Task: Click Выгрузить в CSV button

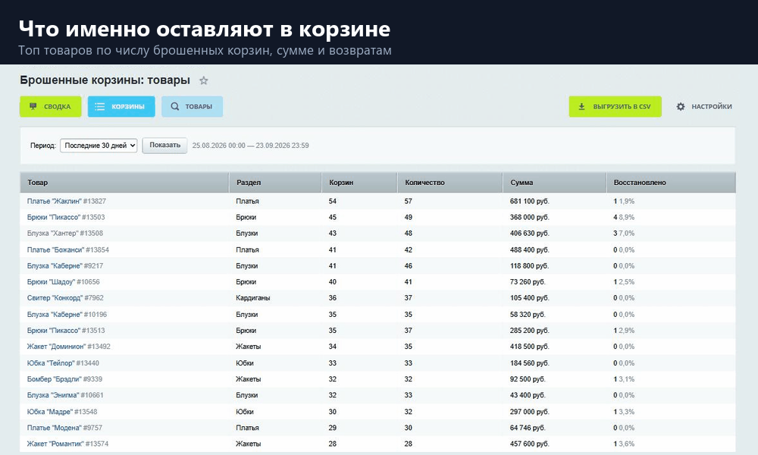Action: [615, 106]
